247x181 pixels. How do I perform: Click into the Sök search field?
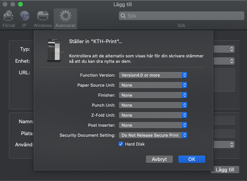(181, 16)
